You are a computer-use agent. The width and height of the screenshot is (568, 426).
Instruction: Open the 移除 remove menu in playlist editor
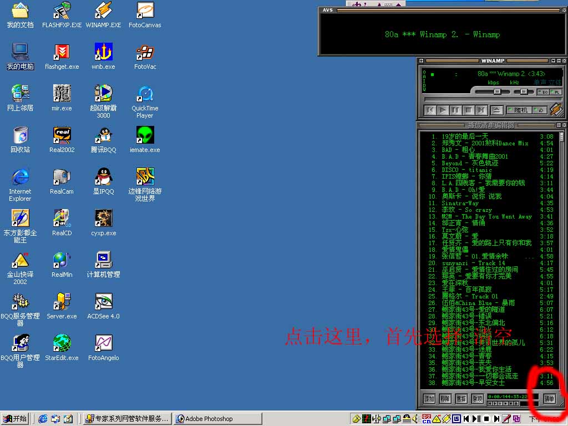tap(445, 398)
